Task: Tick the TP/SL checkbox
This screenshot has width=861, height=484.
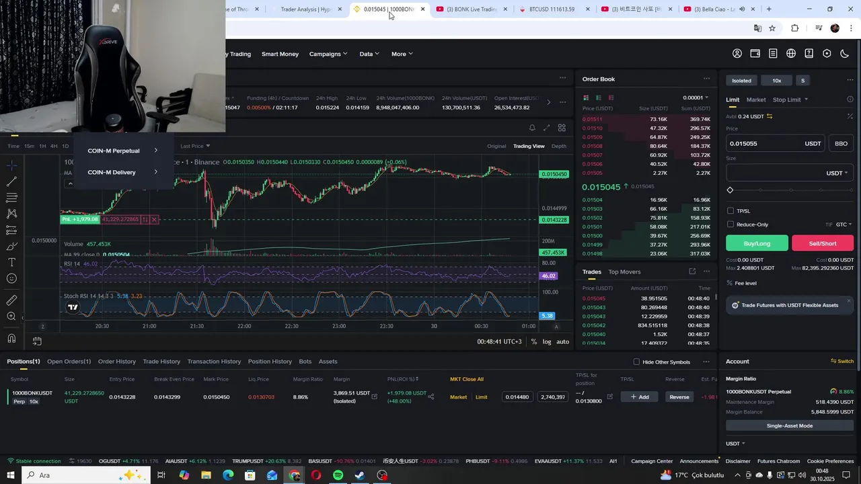Action: 731,211
